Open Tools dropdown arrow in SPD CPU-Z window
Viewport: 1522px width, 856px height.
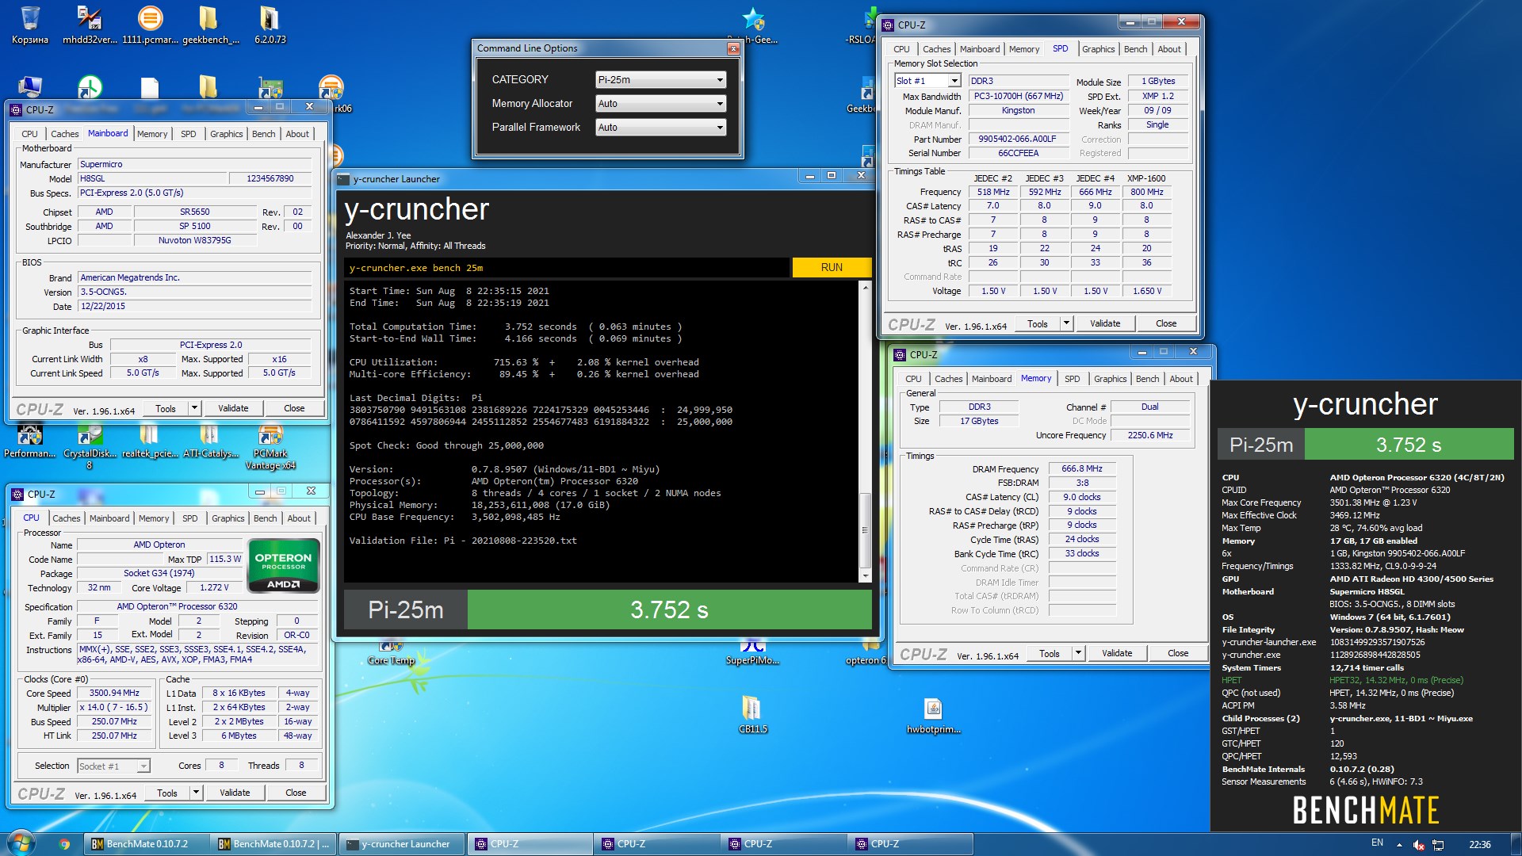click(x=1066, y=323)
